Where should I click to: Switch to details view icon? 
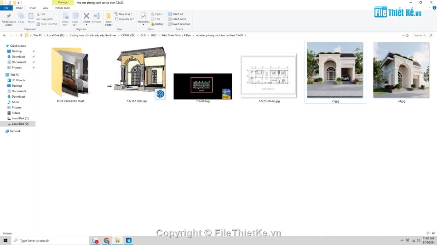(x=429, y=234)
